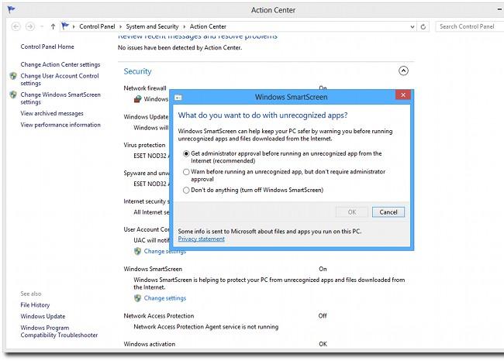Open View archived messages
The width and height of the screenshot is (504, 361).
(x=52, y=113)
